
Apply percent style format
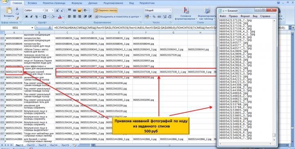154,17
